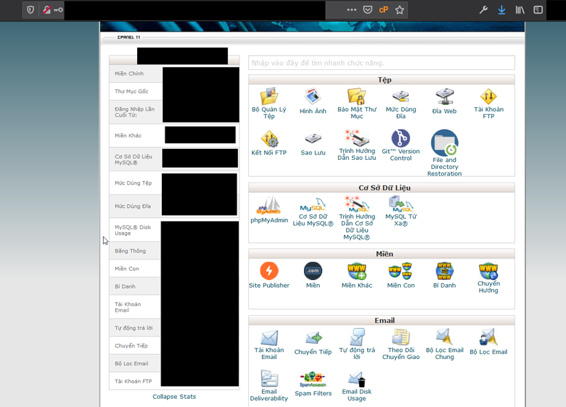Open the Tự động trả lời autoresponders icon
The height and width of the screenshot is (407, 566).
point(357,337)
